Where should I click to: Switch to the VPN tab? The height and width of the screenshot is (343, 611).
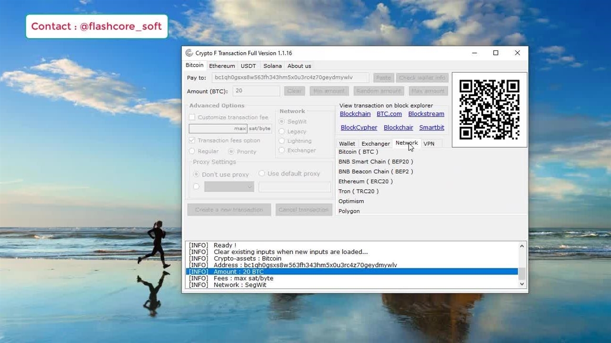[x=429, y=143]
